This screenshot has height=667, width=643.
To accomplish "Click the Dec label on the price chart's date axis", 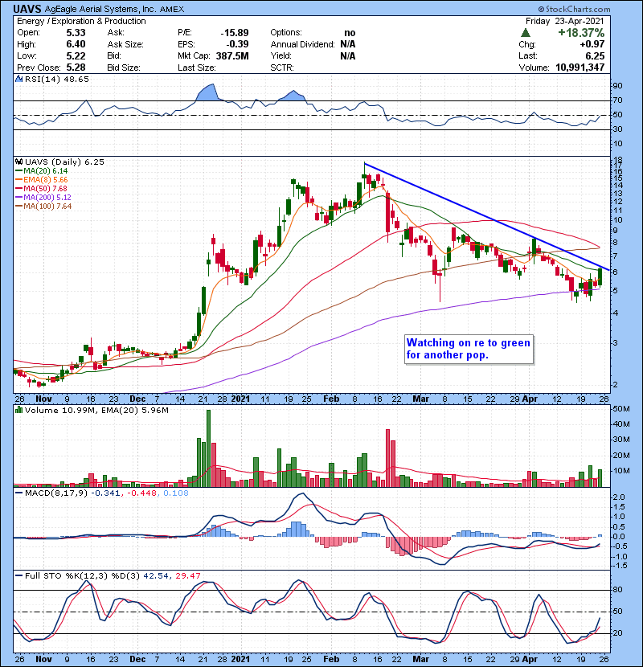I will click(x=137, y=399).
